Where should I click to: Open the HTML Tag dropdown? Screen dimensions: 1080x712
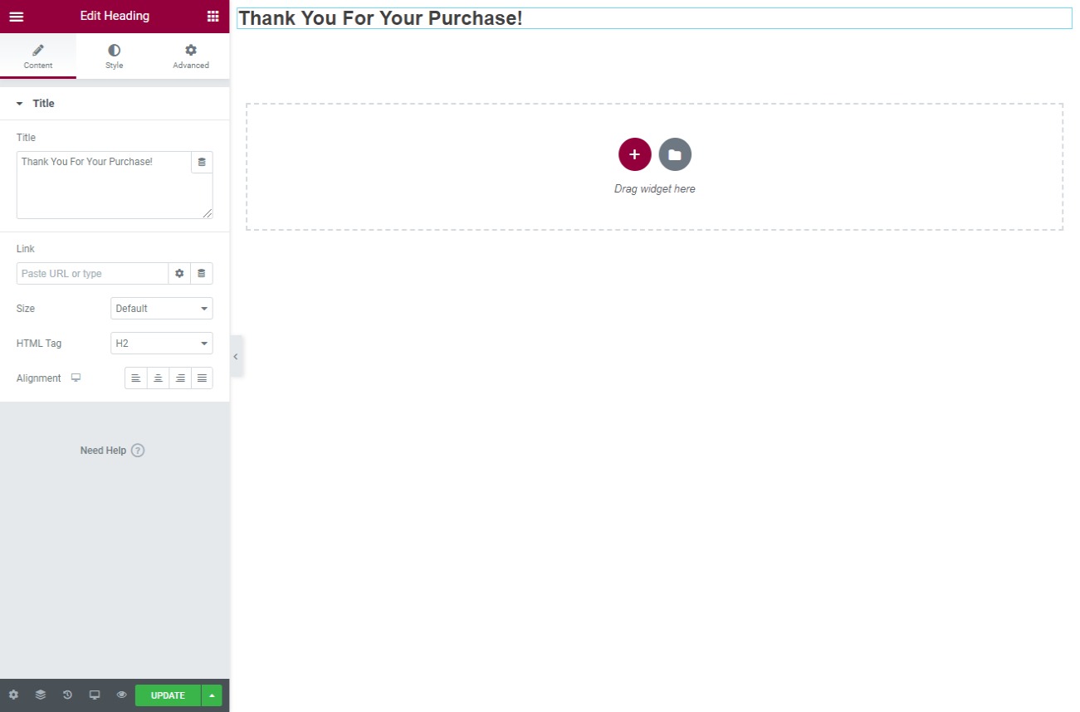(161, 344)
